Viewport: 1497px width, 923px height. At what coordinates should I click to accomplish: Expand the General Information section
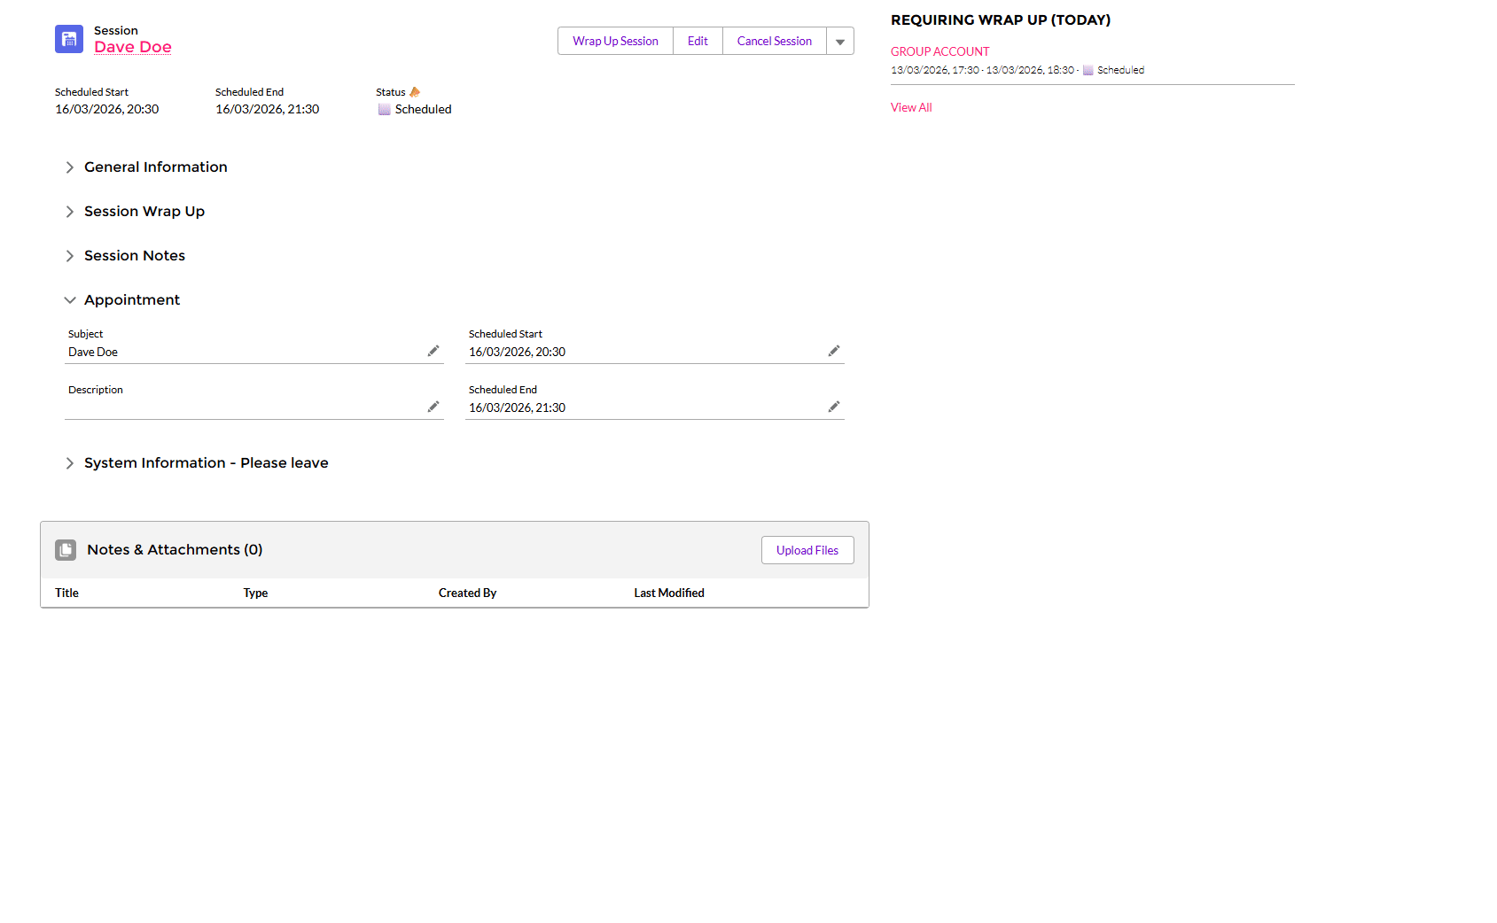click(x=70, y=167)
